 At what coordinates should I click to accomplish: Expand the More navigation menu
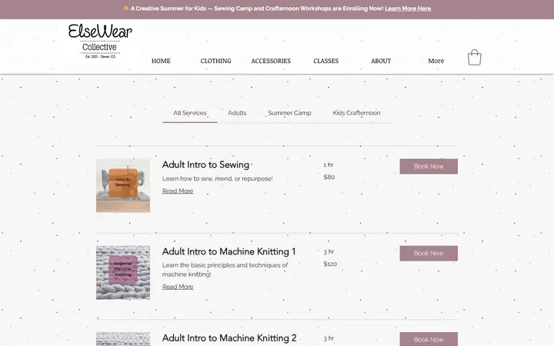click(436, 61)
